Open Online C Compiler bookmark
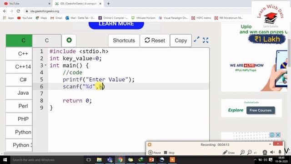The width and height of the screenshot is (291, 164). pyautogui.click(x=113, y=18)
